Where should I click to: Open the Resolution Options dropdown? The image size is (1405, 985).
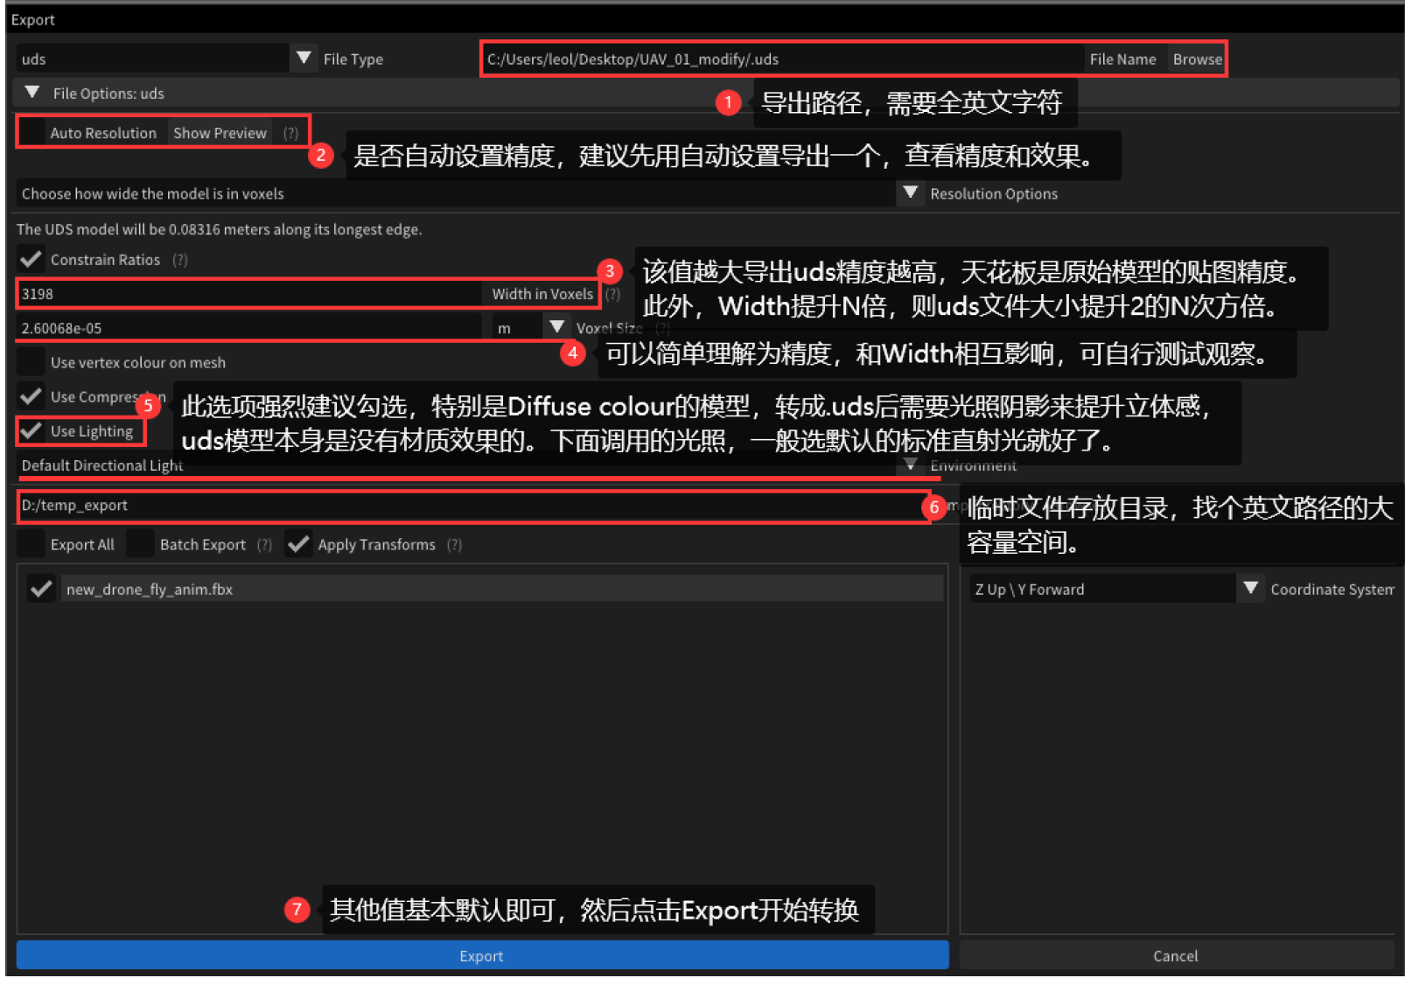(910, 193)
